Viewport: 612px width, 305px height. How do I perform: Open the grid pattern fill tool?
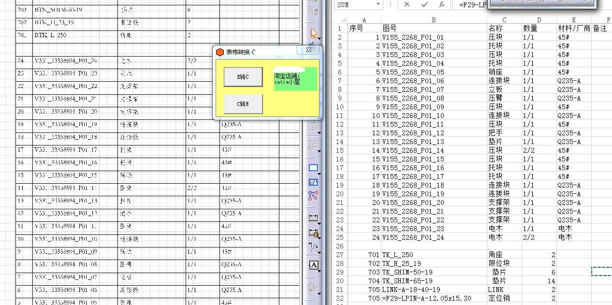313,182
